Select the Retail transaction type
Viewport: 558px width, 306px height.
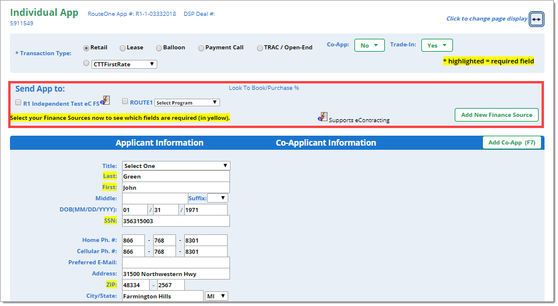(x=86, y=48)
